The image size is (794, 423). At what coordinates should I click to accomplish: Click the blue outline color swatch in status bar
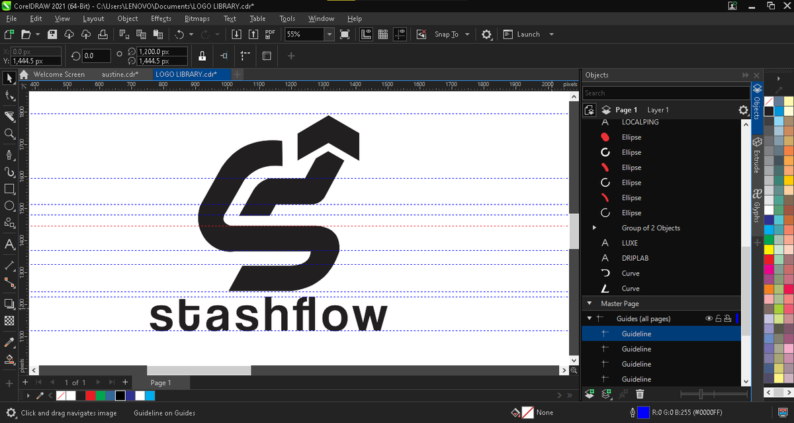643,412
